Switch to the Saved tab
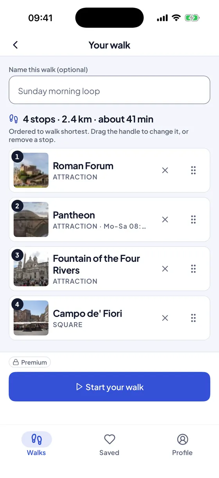Screen dimensions: 219x478 (x=109, y=444)
